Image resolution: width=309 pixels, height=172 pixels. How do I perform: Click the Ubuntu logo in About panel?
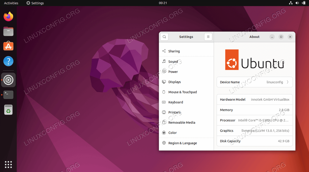tap(255, 60)
